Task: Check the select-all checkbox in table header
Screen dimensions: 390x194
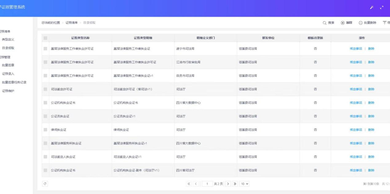Action: tap(45, 38)
